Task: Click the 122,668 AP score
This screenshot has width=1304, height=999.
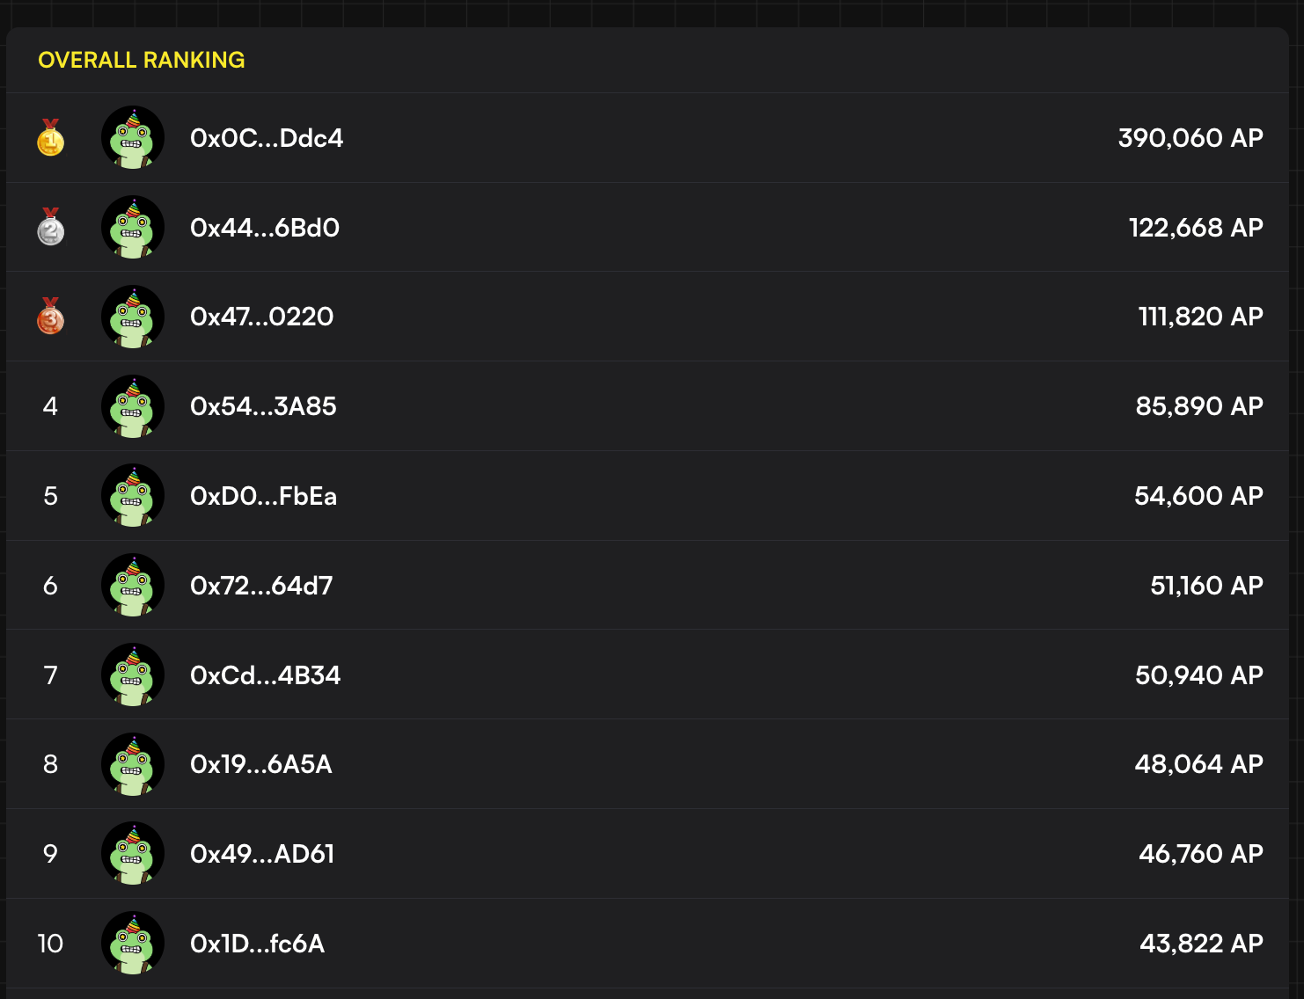Action: click(x=1196, y=228)
